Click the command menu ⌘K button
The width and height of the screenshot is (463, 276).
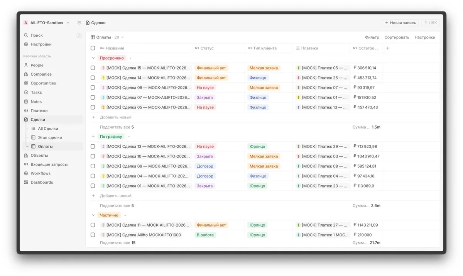430,23
